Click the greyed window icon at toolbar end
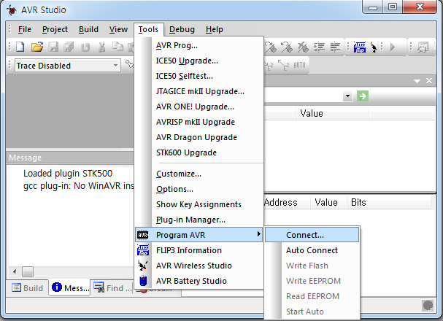443x321 pixels. [423, 47]
